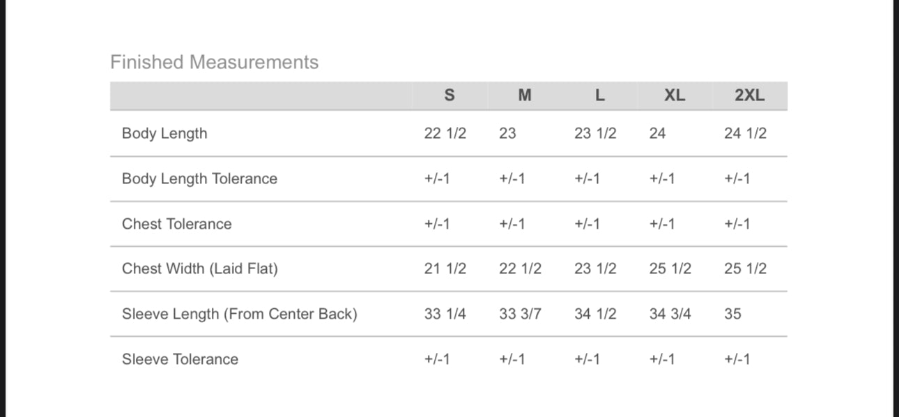Click the Body Length row label
This screenshot has width=899, height=417.
pyautogui.click(x=164, y=133)
